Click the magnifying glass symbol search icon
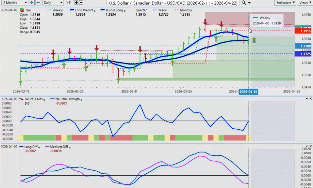313x188 pixels. [x=244, y=3]
